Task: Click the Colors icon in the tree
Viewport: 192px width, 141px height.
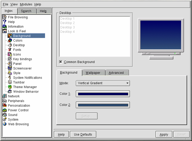Action: 10,41
